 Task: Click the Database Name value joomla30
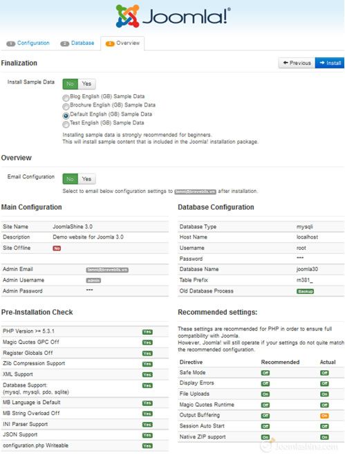[307, 269]
